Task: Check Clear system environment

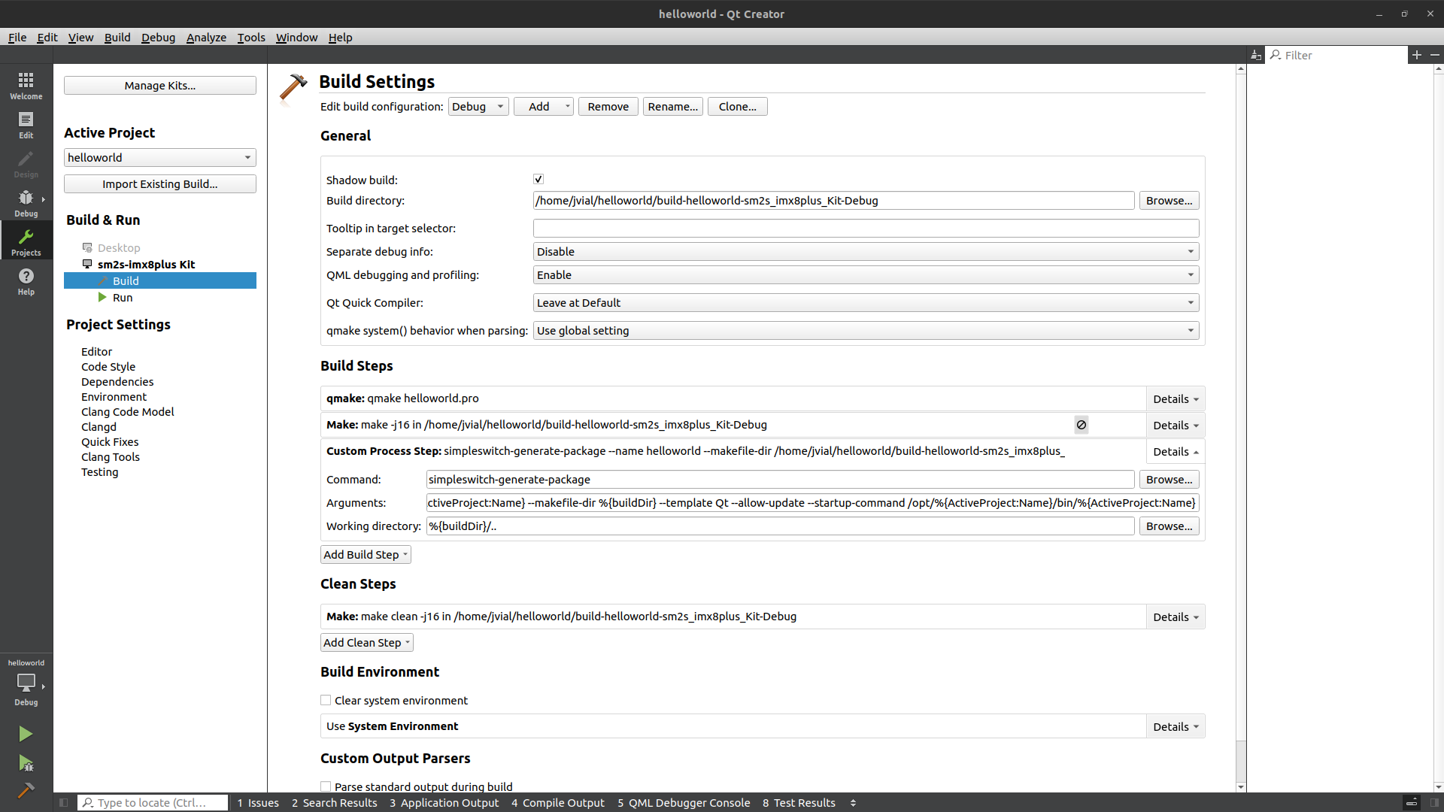Action: 325,700
